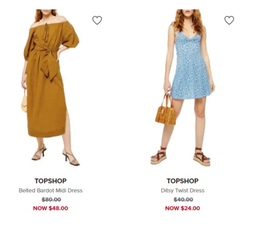Open the blue floral mini dress photo
The height and width of the screenshot is (226, 259).
tap(183, 87)
